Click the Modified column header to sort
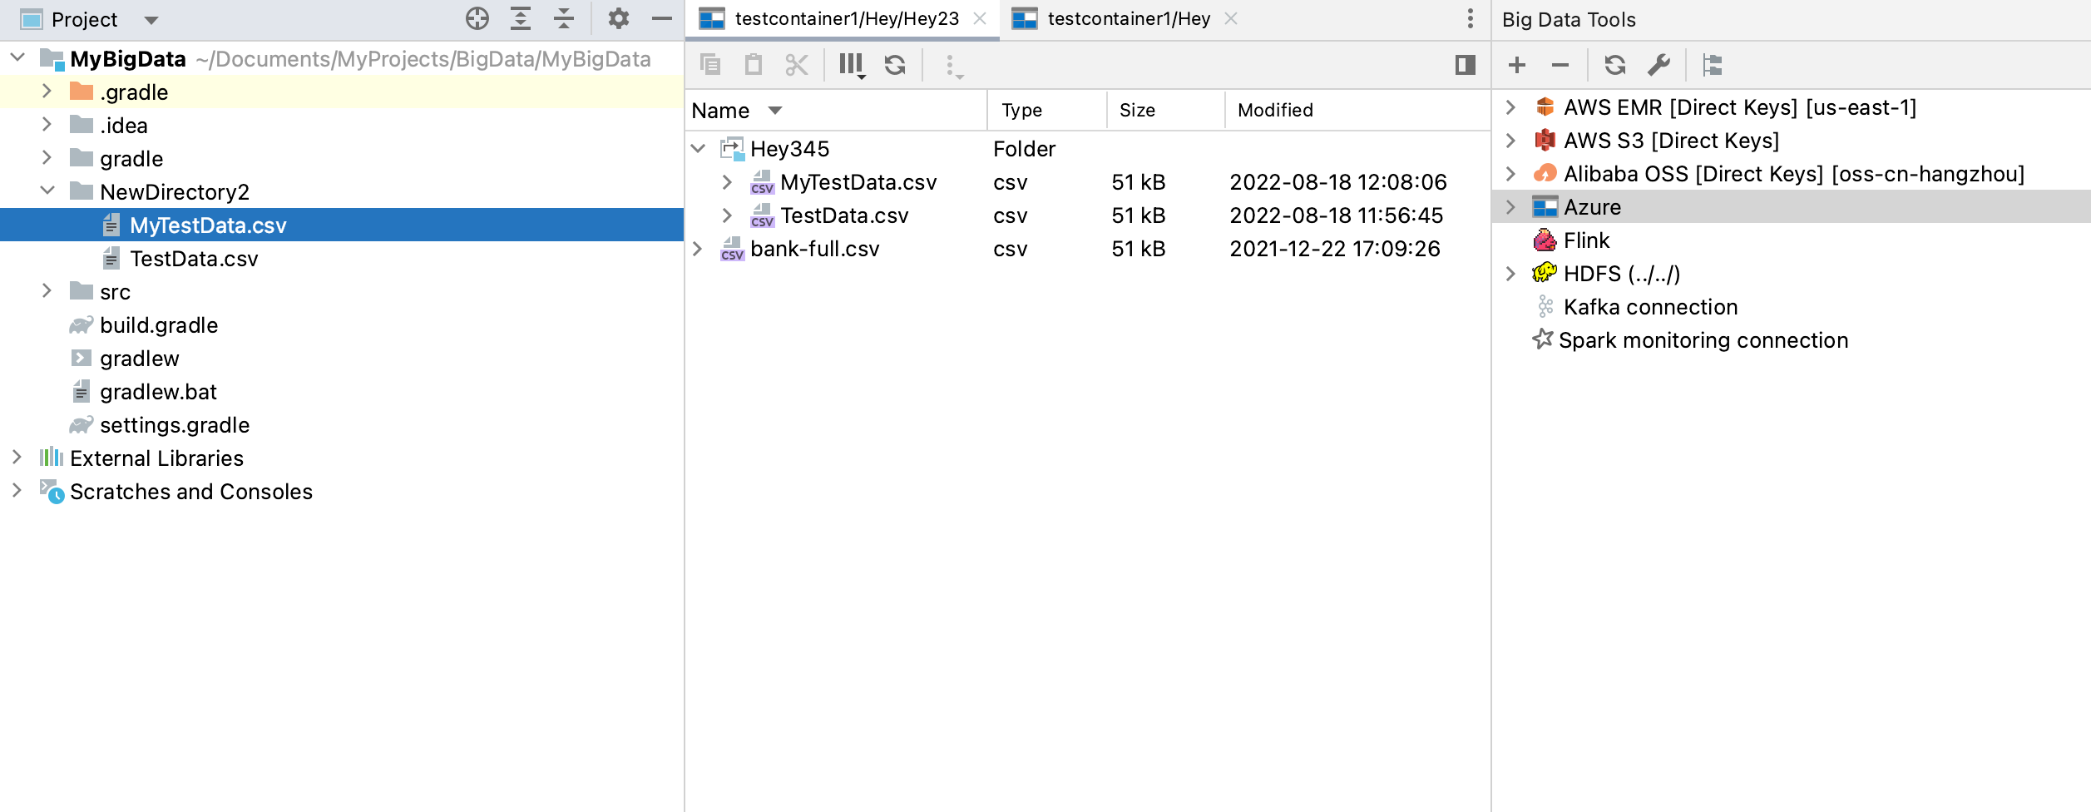Viewport: 2091px width, 812px height. tap(1273, 110)
